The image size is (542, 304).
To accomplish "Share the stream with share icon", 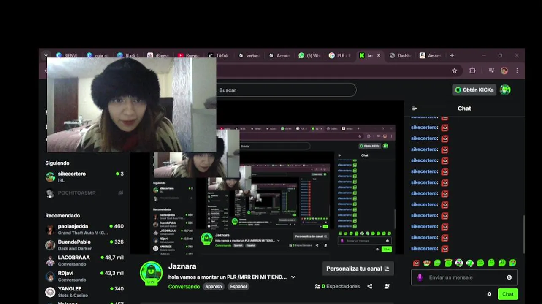I will (x=370, y=286).
